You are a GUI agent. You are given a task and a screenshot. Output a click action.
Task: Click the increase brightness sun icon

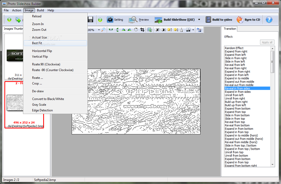pos(169,30)
